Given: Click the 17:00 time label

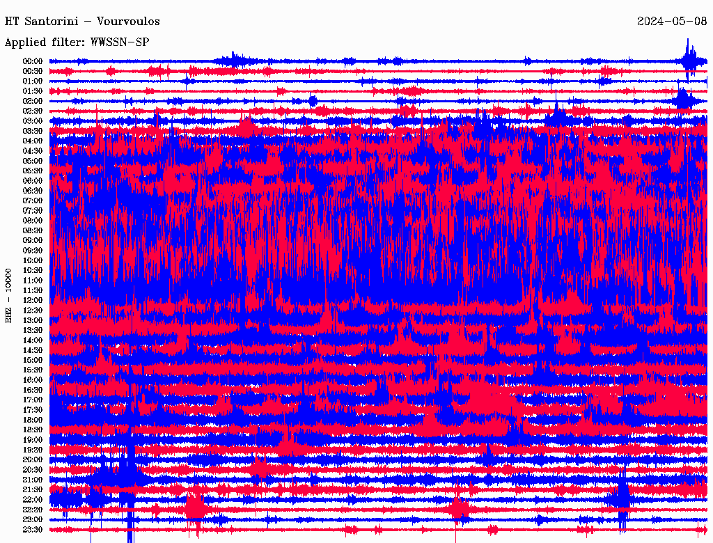Looking at the screenshot, I should [x=33, y=400].
